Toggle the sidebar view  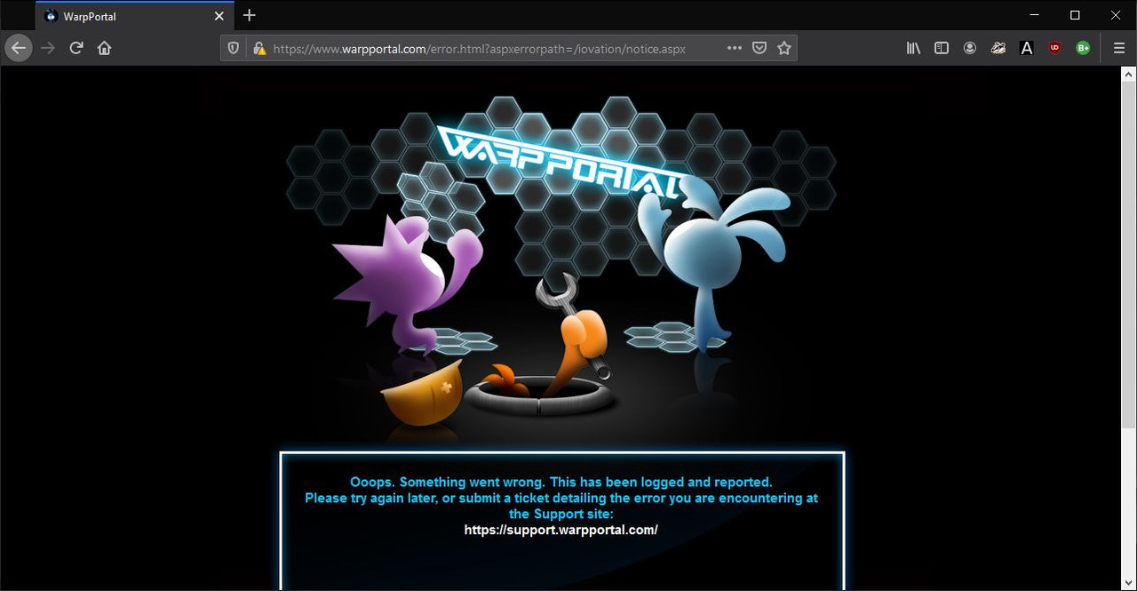click(942, 48)
